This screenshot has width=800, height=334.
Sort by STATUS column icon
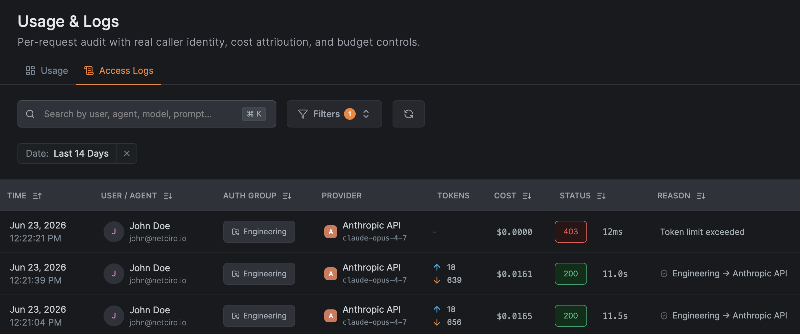coord(601,196)
